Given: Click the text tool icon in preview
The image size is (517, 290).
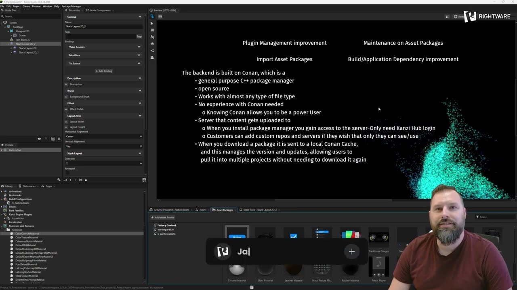Looking at the screenshot, I should pos(152,37).
